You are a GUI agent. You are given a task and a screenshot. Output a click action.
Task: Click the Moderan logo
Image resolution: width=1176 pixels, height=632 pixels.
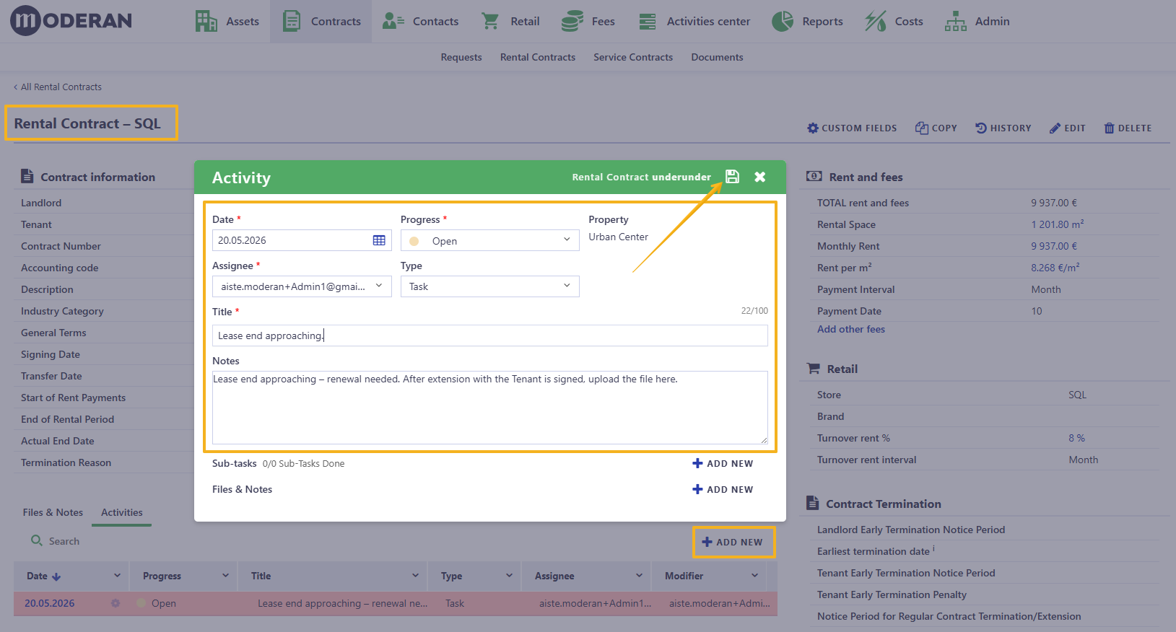coord(71,20)
